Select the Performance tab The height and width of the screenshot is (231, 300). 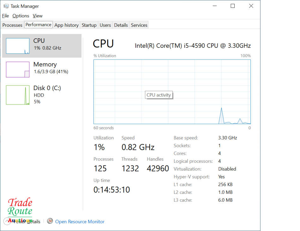click(x=38, y=25)
